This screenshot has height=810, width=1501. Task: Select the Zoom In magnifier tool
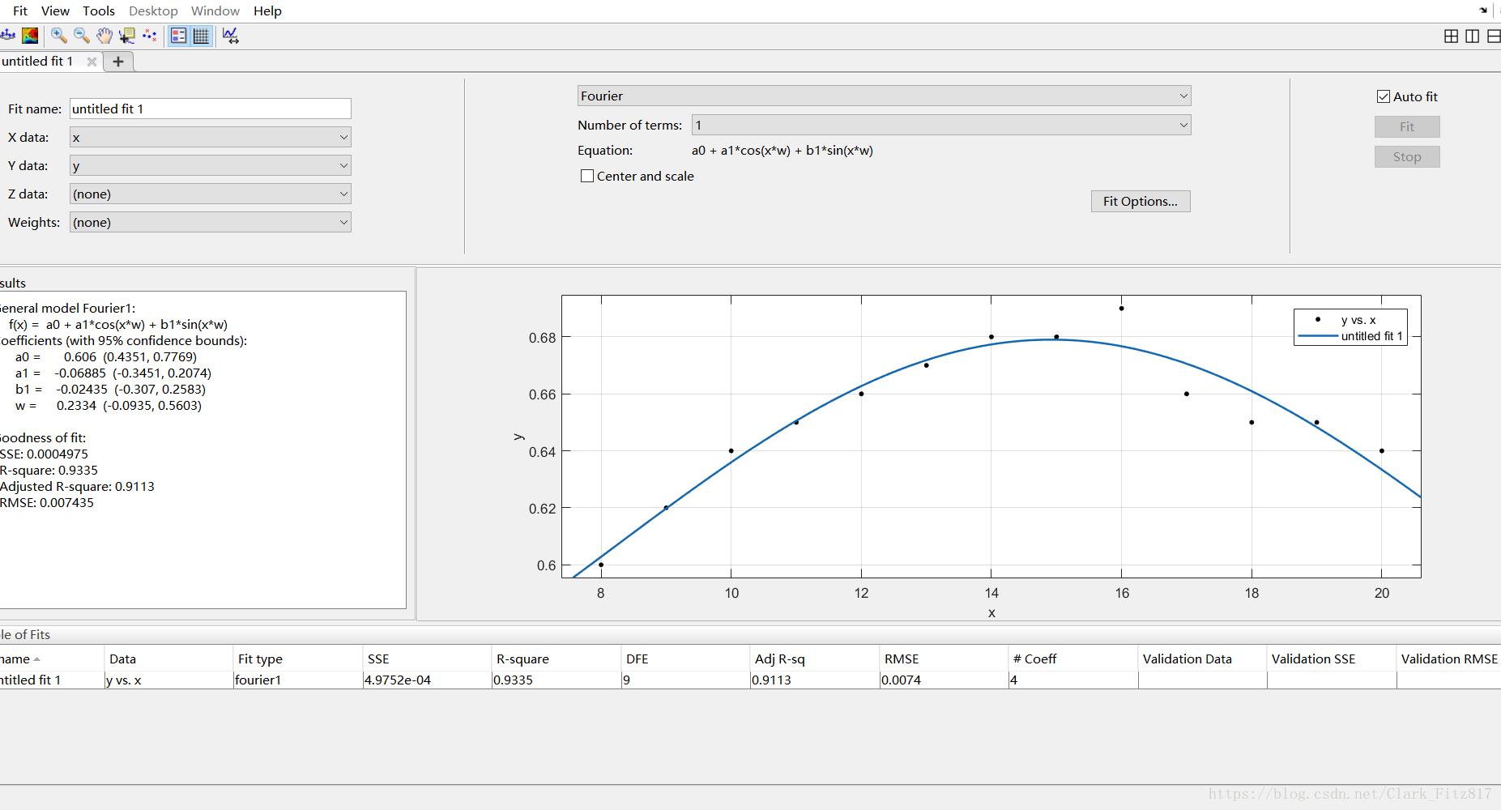click(59, 36)
